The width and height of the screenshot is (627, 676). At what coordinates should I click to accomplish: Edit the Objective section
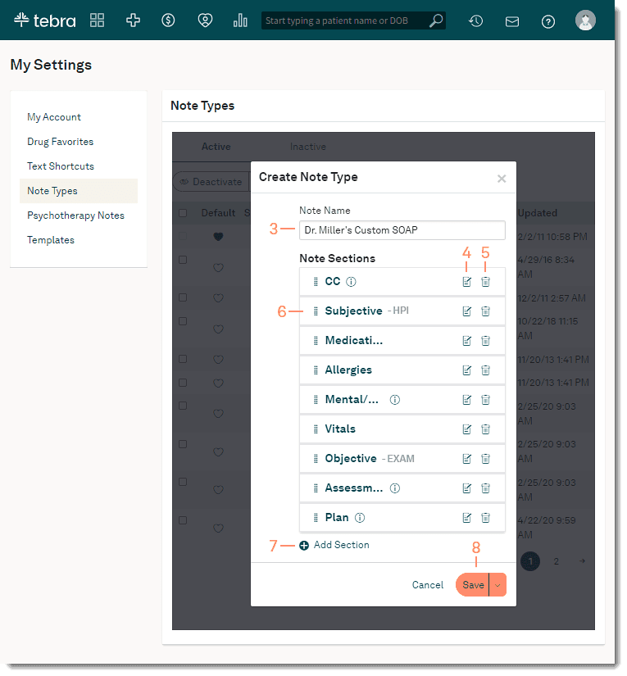(466, 459)
